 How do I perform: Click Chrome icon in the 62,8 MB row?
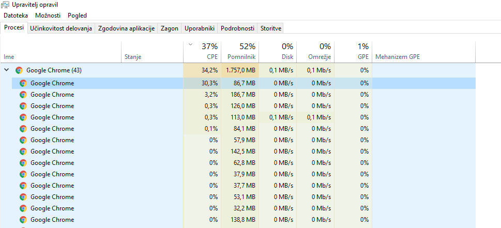[23, 163]
